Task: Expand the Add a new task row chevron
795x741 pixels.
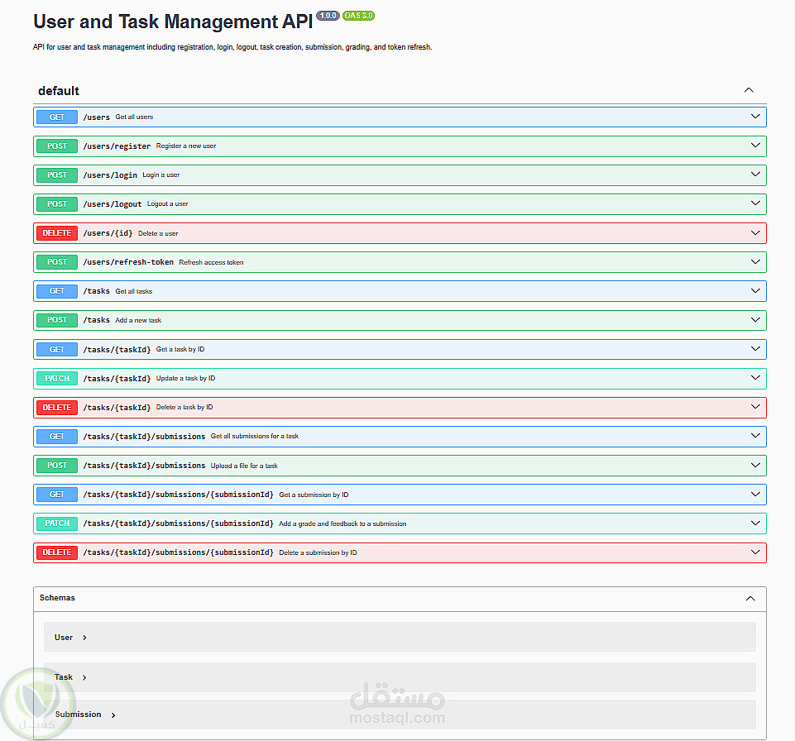Action: click(755, 320)
